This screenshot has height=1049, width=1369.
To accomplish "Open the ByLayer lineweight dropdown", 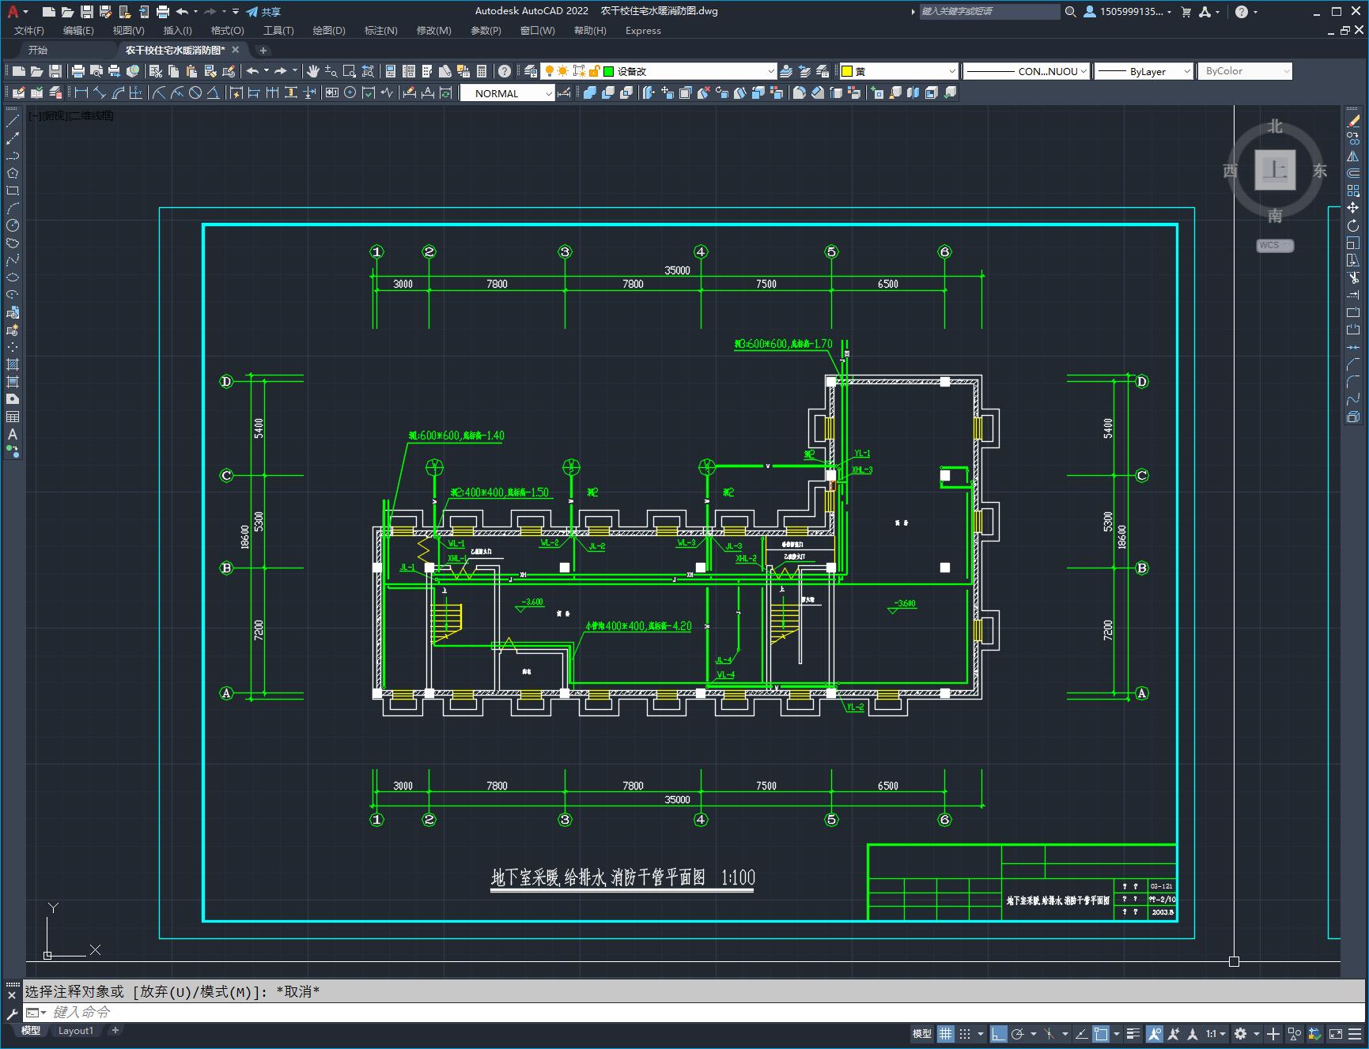I will pyautogui.click(x=1143, y=71).
